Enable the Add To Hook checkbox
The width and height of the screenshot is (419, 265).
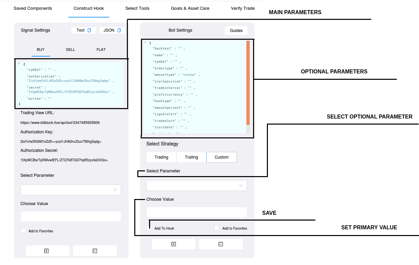click(x=149, y=228)
